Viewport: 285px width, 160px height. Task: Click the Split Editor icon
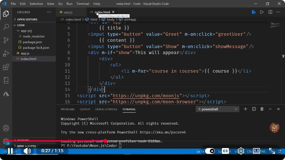pyautogui.click(x=270, y=12)
